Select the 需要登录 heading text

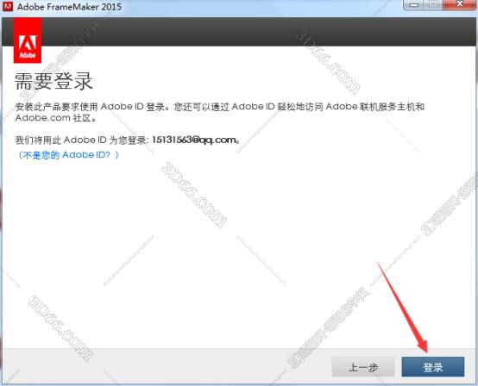(53, 81)
